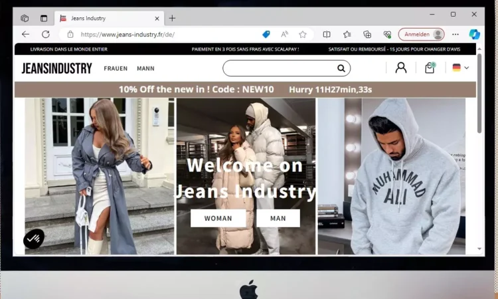Screen dimensions: 498x299
Task: Click the MAN button
Action: [278, 219]
